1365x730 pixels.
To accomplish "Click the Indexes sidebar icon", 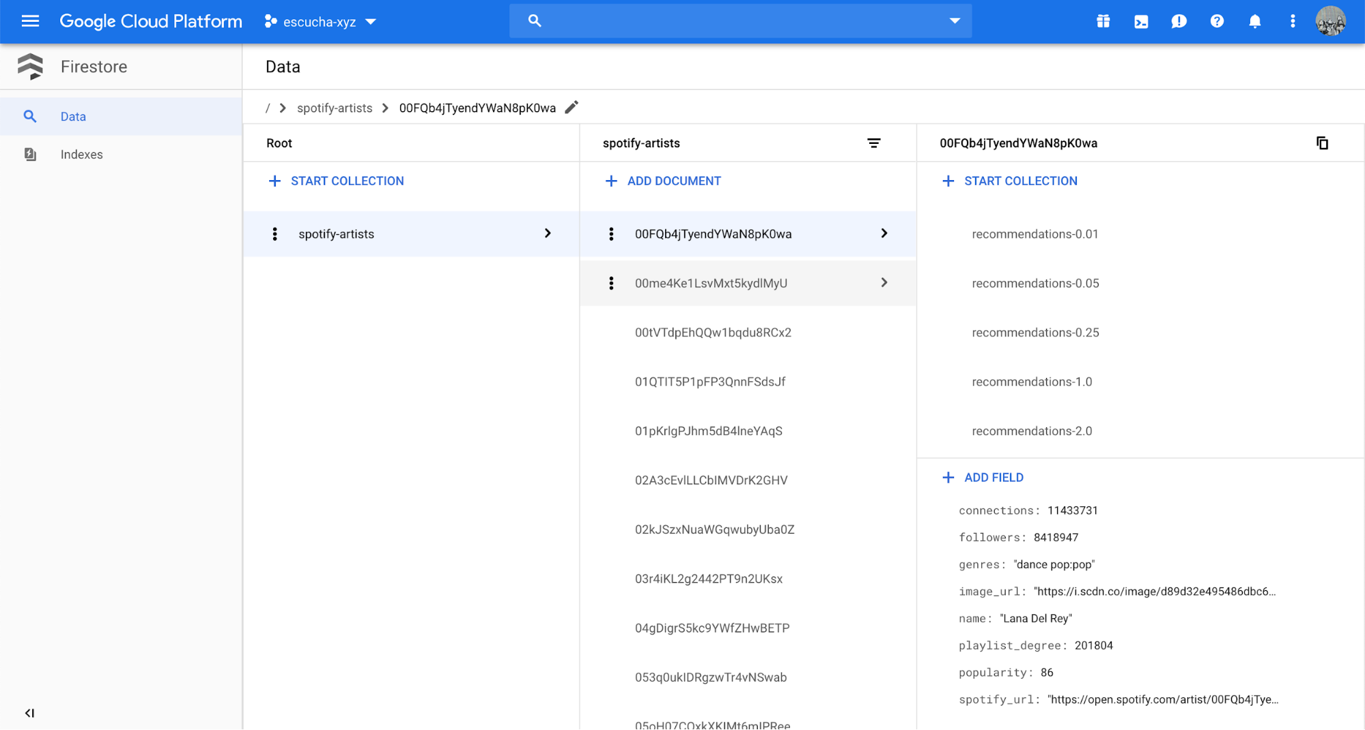I will (30, 154).
